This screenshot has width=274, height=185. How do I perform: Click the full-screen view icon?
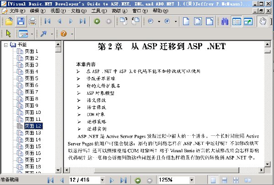248,21
